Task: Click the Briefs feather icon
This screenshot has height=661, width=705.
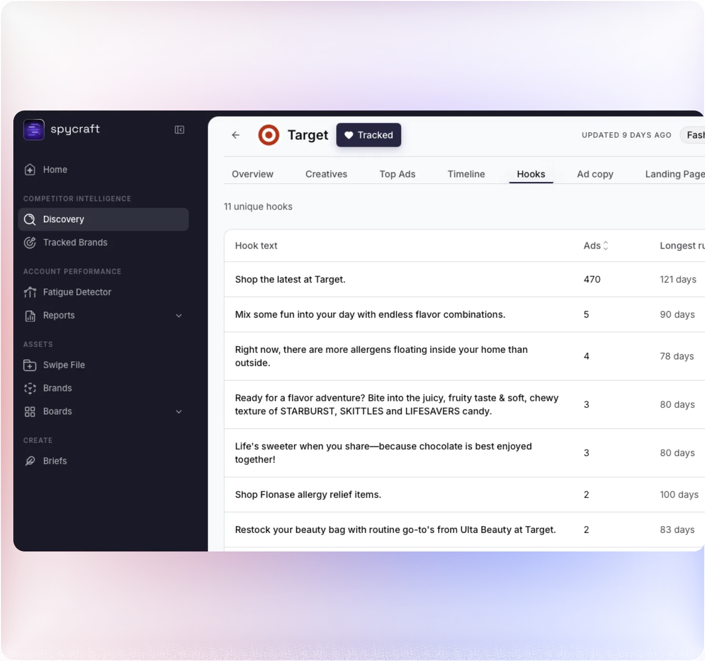Action: (x=30, y=461)
